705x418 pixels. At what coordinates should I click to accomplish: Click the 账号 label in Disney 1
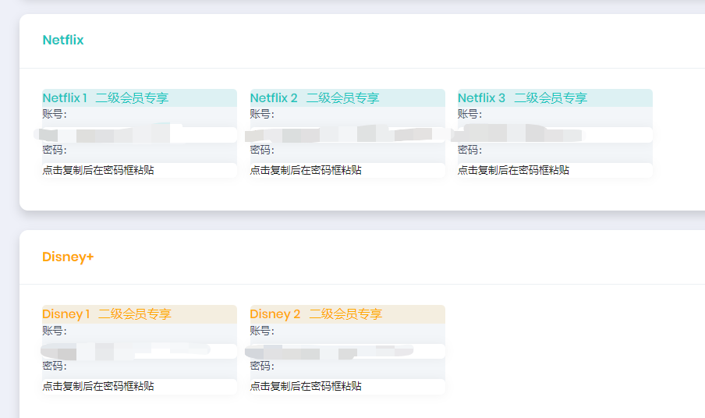[55, 331]
